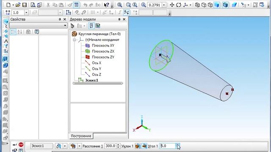Open help from the property bar question icon

(21, 150)
